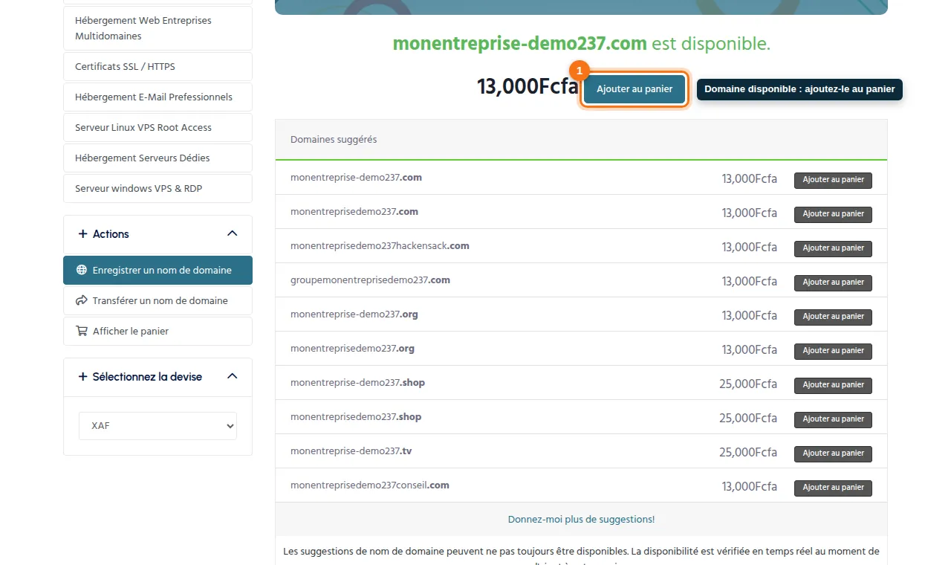Add monentreprisedemo237.org to cart
This screenshot has height=565, width=951.
point(833,351)
